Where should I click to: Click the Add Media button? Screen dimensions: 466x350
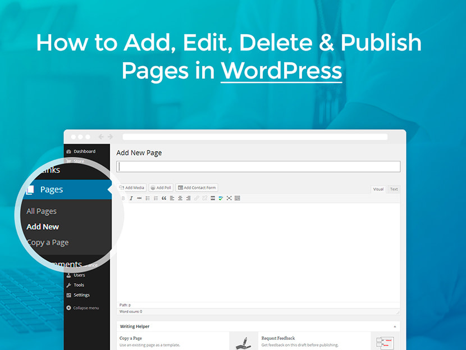tap(131, 188)
